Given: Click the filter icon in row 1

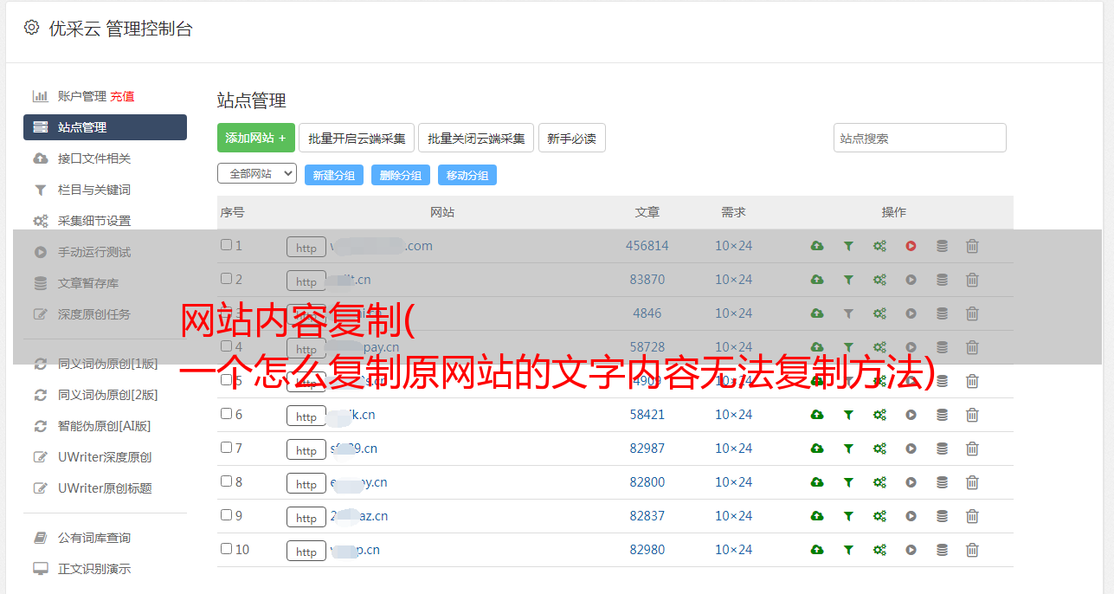Looking at the screenshot, I should tap(848, 246).
